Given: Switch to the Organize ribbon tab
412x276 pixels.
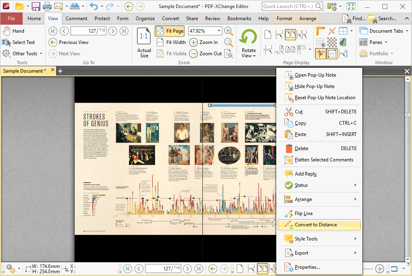Looking at the screenshot, I should pyautogui.click(x=145, y=19).
